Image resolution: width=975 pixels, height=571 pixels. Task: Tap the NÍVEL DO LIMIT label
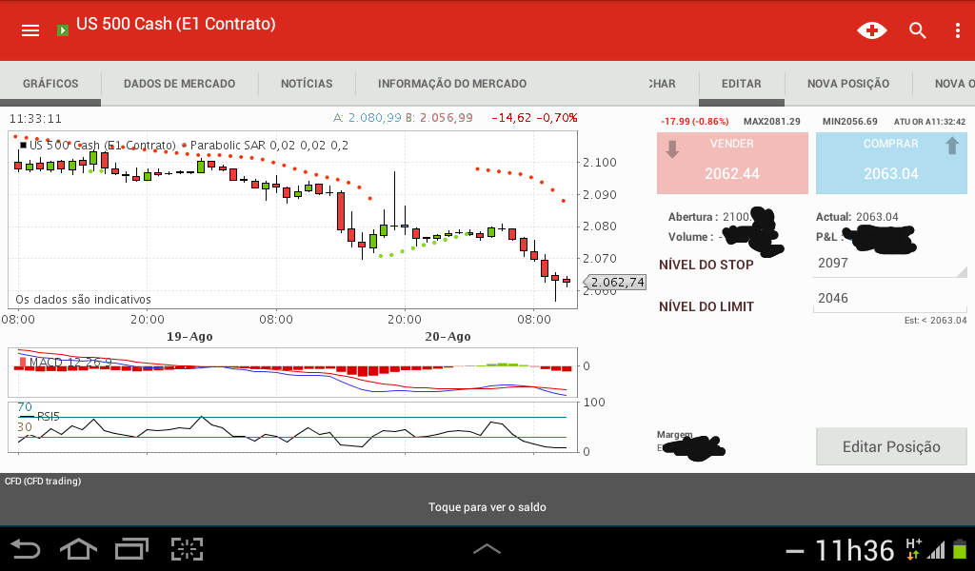coord(706,306)
